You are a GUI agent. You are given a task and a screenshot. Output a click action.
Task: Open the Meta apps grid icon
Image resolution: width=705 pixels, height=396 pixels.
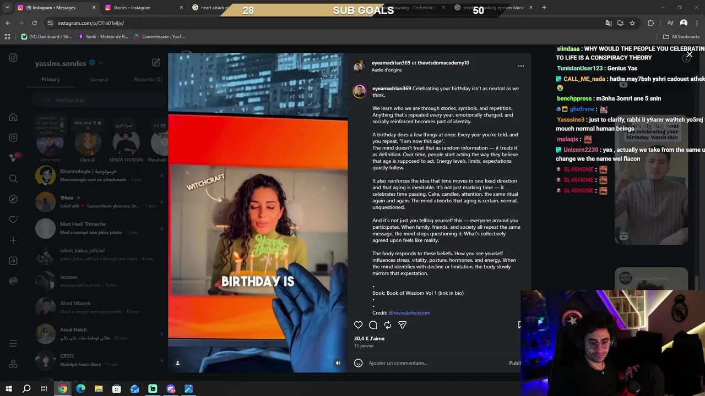click(13, 364)
